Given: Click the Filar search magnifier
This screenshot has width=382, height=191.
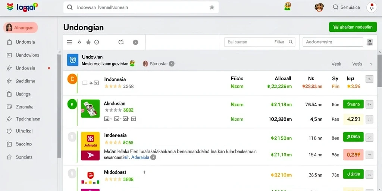Looking at the screenshot, I should [291, 42].
